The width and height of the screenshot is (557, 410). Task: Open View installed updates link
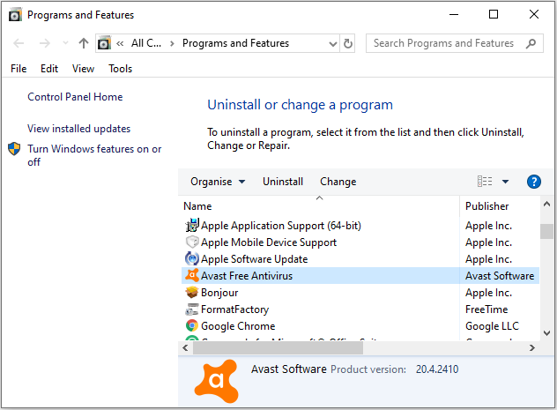point(78,129)
